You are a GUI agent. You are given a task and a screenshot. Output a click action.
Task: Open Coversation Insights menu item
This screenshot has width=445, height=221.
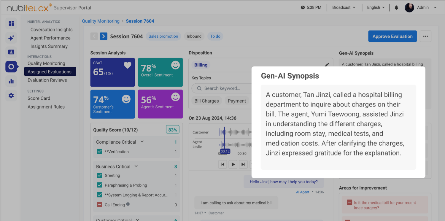51,30
